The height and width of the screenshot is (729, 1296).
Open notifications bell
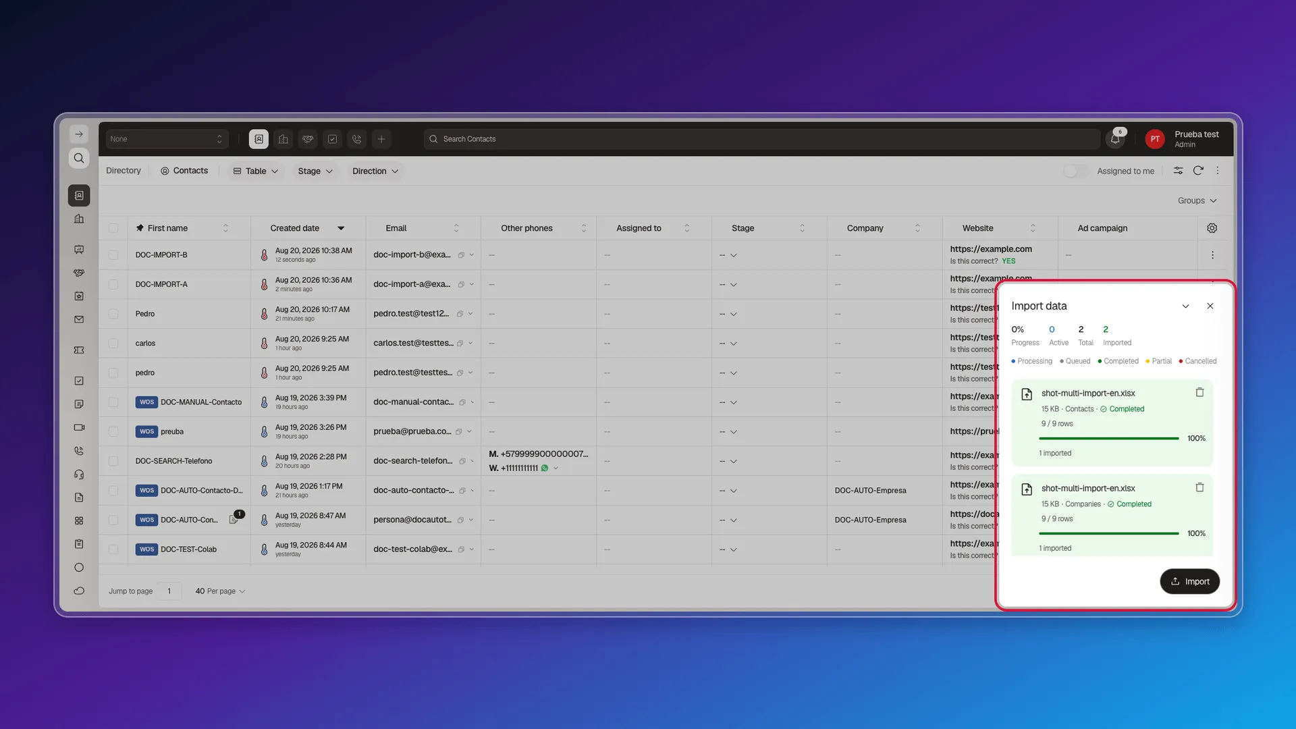pos(1115,139)
